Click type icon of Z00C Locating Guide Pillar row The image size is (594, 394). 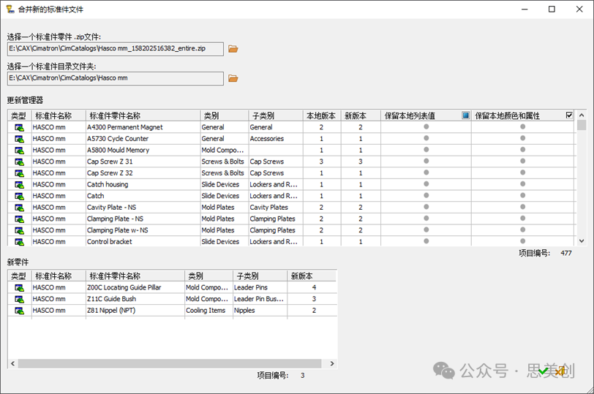19,288
